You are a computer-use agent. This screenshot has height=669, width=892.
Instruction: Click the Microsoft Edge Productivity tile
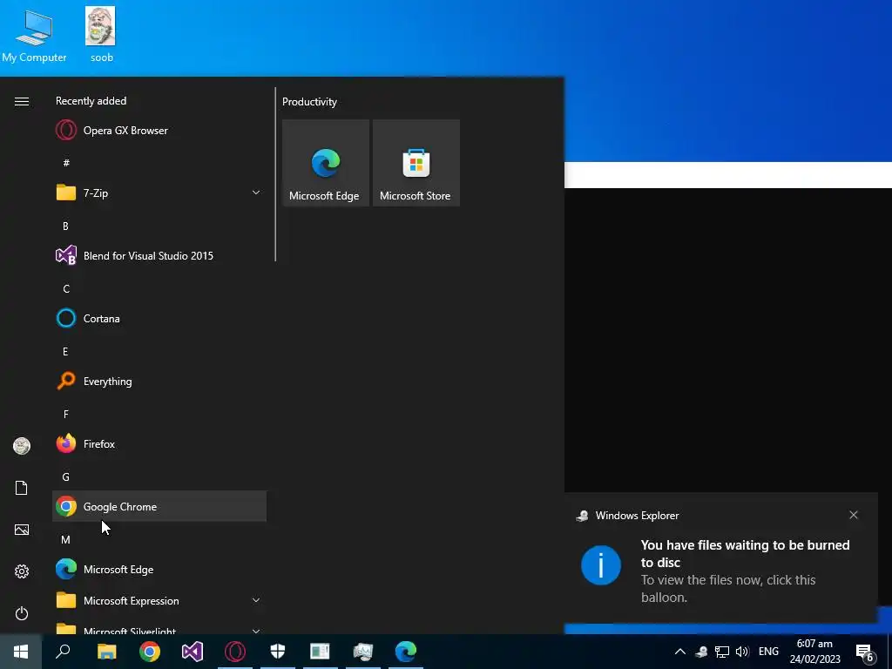[x=326, y=163]
